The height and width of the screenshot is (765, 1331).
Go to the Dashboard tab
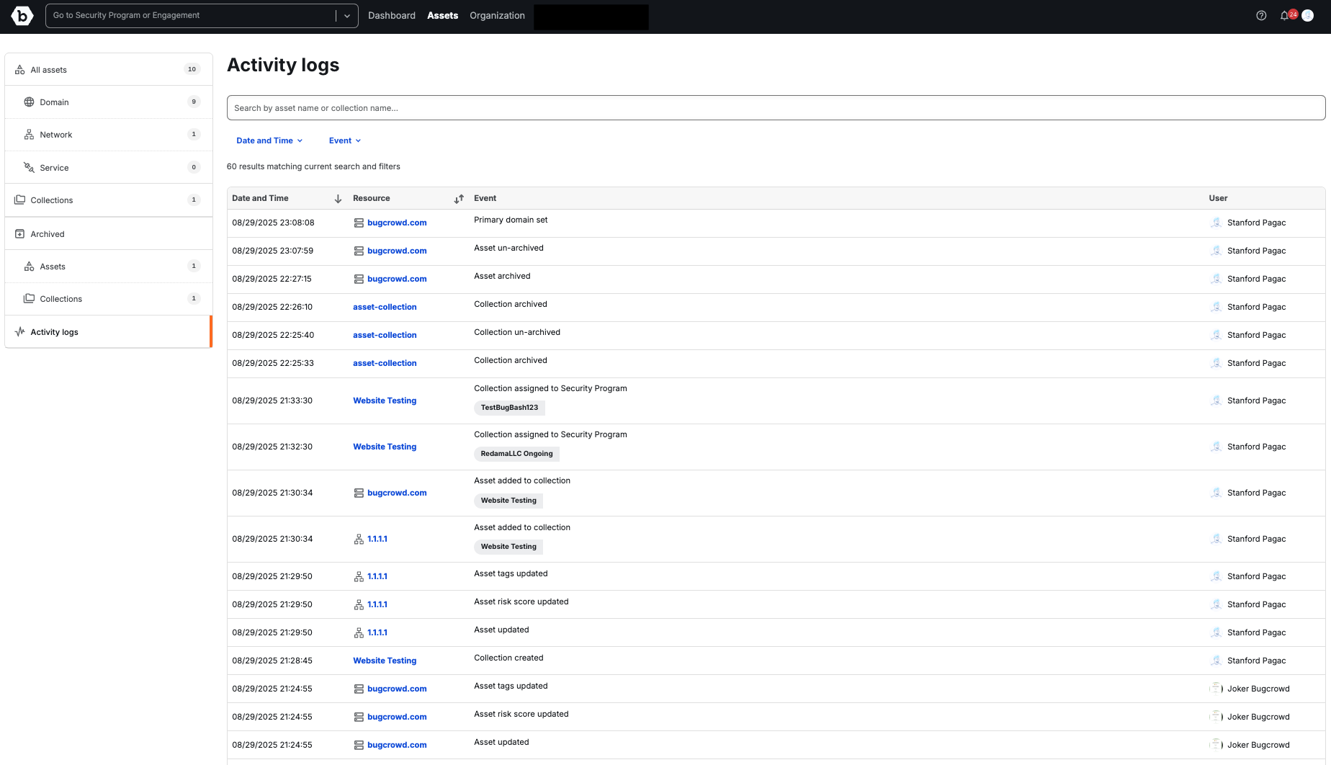pyautogui.click(x=392, y=15)
